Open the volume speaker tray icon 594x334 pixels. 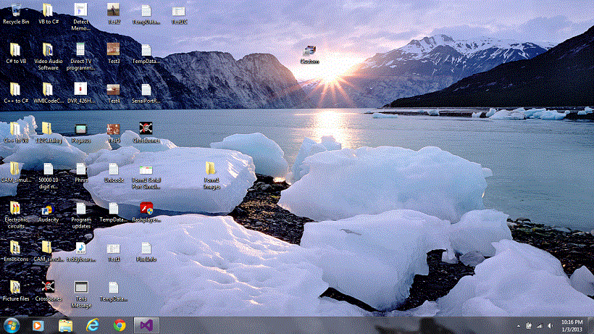(550, 326)
